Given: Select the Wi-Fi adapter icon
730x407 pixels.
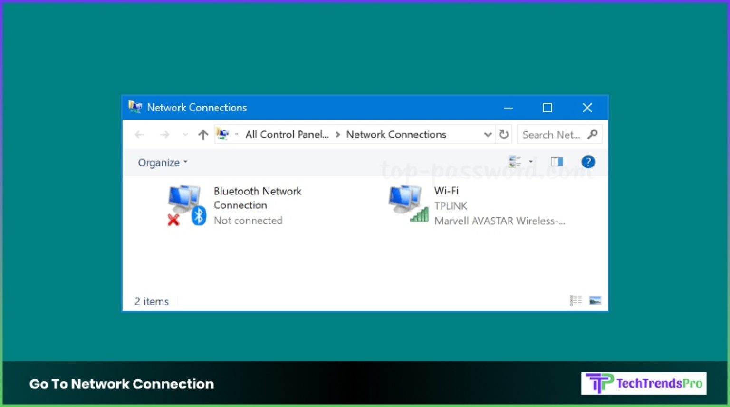Looking at the screenshot, I should tap(408, 204).
